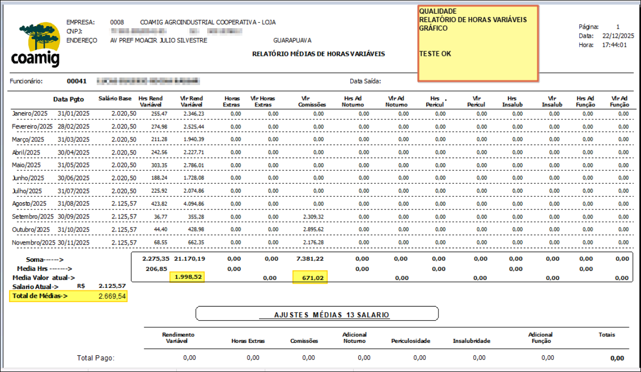Click the Soma commissions total 7.381,22
Image resolution: width=641 pixels, height=372 pixels.
coord(310,258)
